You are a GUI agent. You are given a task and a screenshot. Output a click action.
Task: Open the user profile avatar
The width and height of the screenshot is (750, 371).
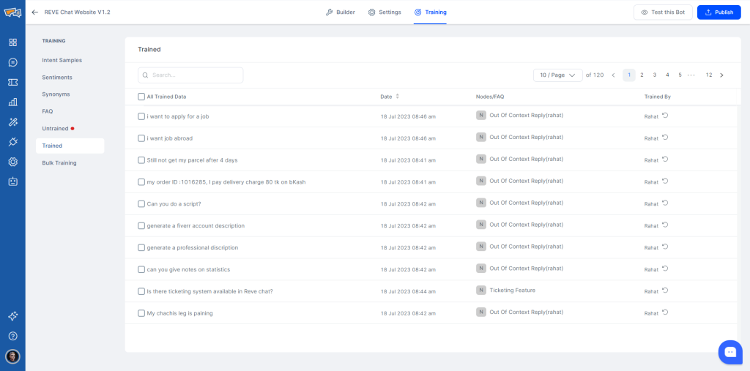(13, 356)
